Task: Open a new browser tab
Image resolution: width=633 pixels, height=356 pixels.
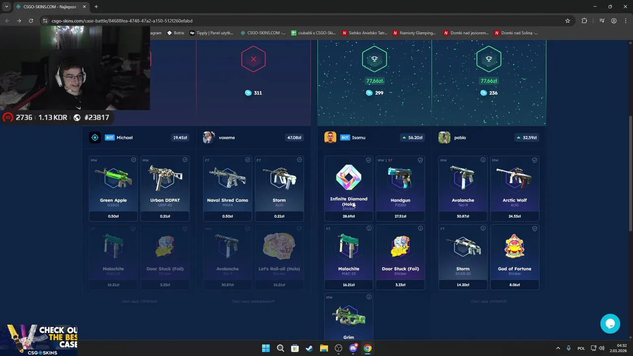Action: pyautogui.click(x=96, y=6)
